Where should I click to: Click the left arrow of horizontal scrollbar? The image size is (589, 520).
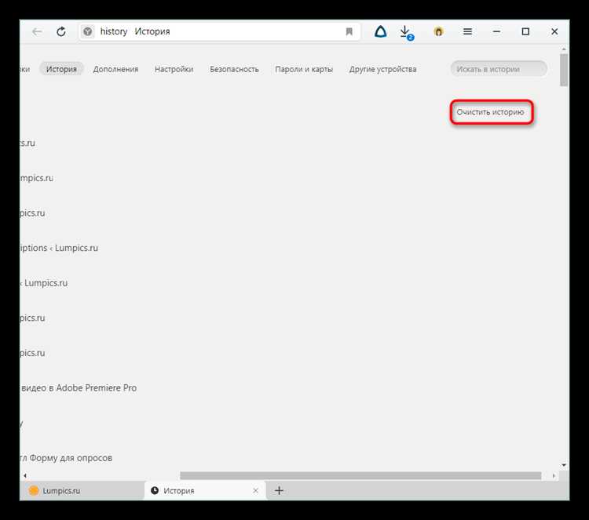tap(25, 476)
